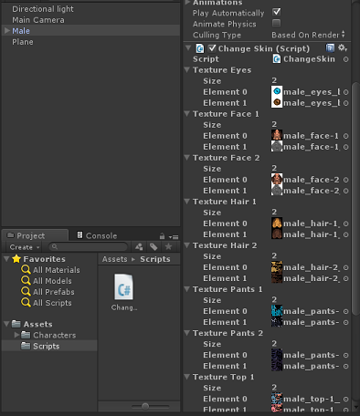Collapse the Texture Top 1 array

(187, 377)
